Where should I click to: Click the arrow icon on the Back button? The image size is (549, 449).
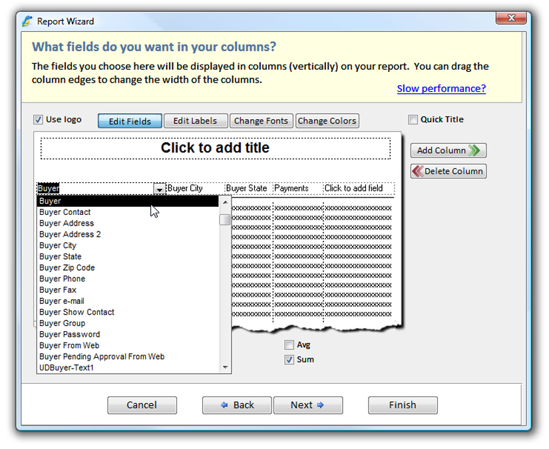224,405
